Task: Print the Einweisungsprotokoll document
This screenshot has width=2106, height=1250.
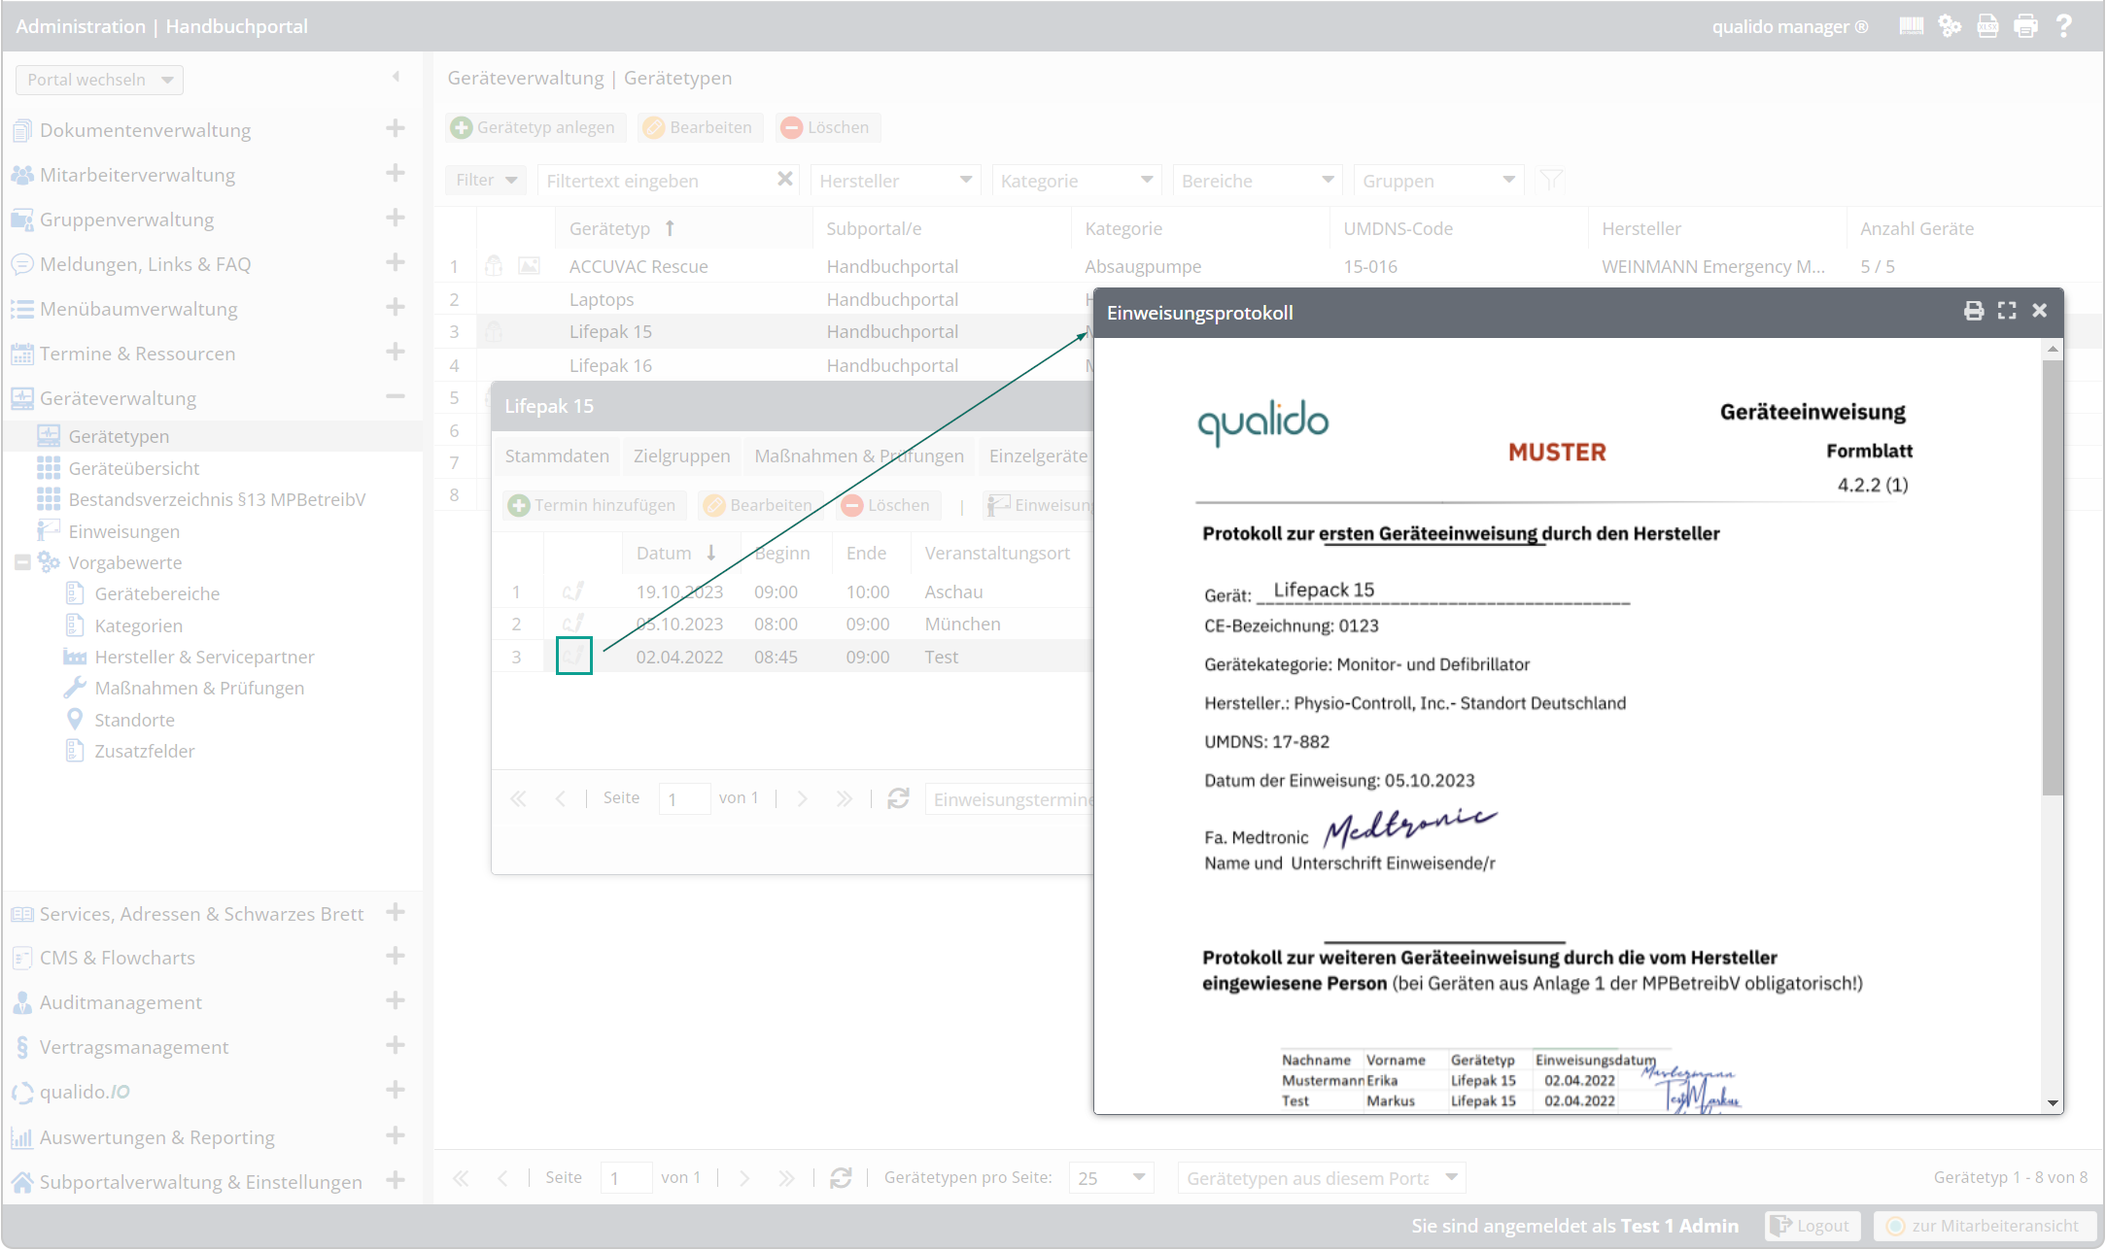Action: click(x=1974, y=311)
